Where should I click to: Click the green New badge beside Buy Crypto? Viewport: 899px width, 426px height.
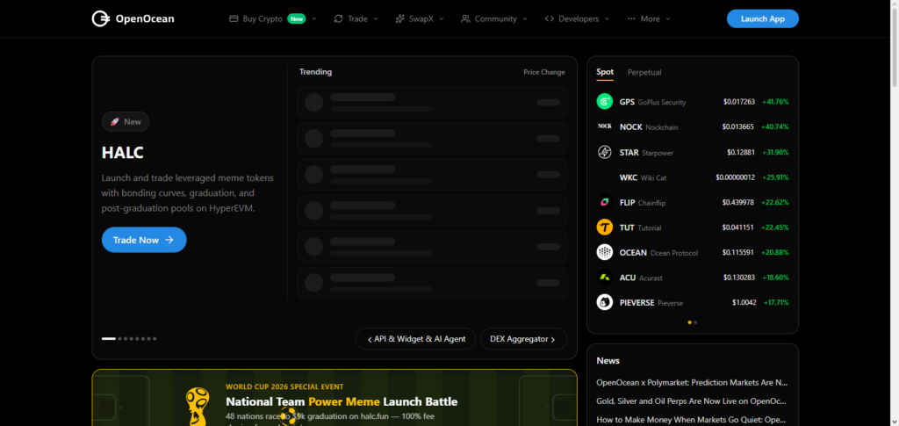coord(297,19)
